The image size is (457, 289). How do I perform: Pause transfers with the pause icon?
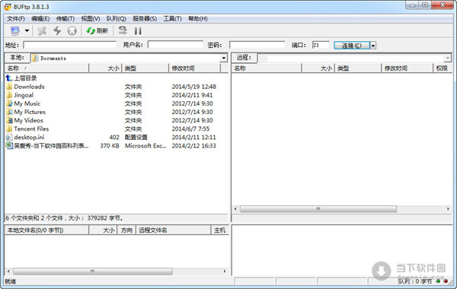click(138, 30)
